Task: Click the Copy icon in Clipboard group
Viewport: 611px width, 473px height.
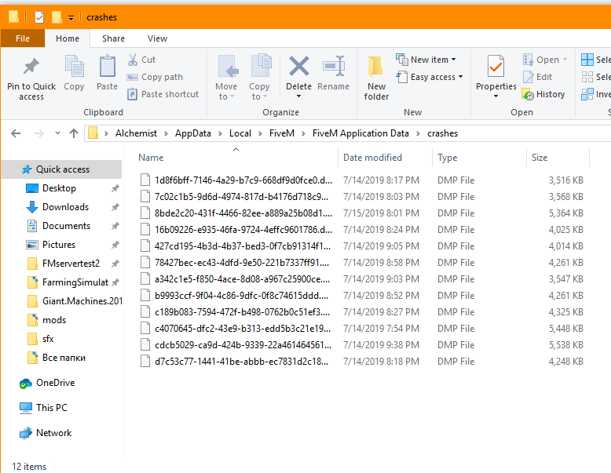Action: click(x=74, y=66)
